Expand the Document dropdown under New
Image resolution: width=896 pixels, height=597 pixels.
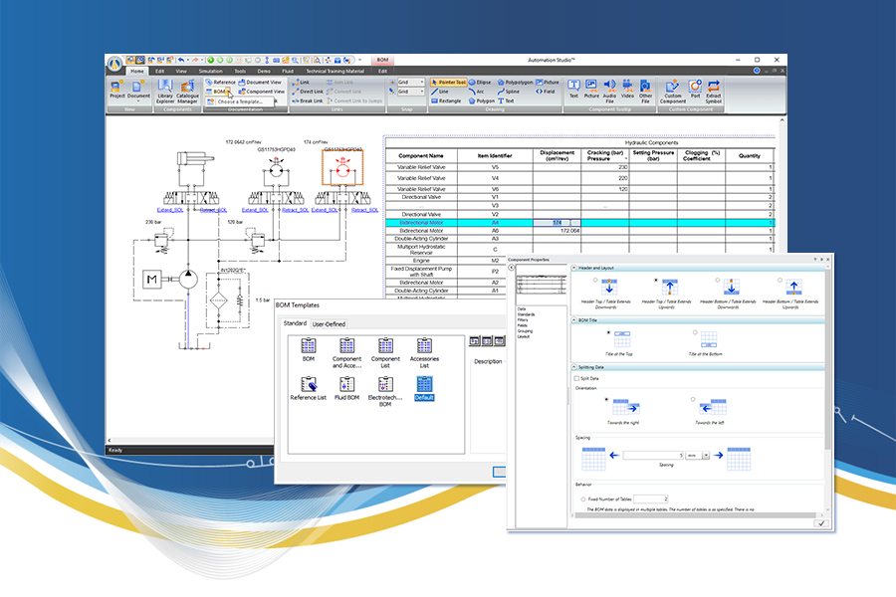click(137, 101)
